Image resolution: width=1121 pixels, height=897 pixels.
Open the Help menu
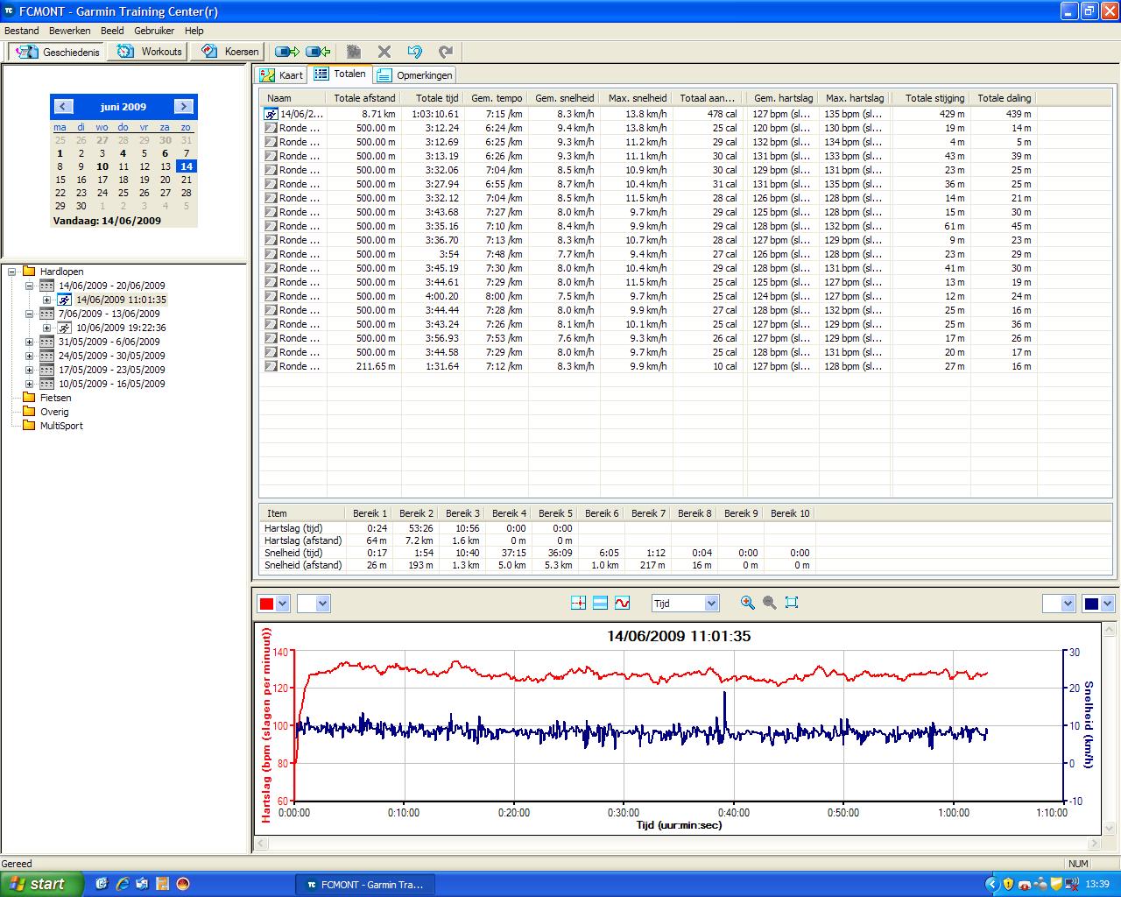(194, 31)
